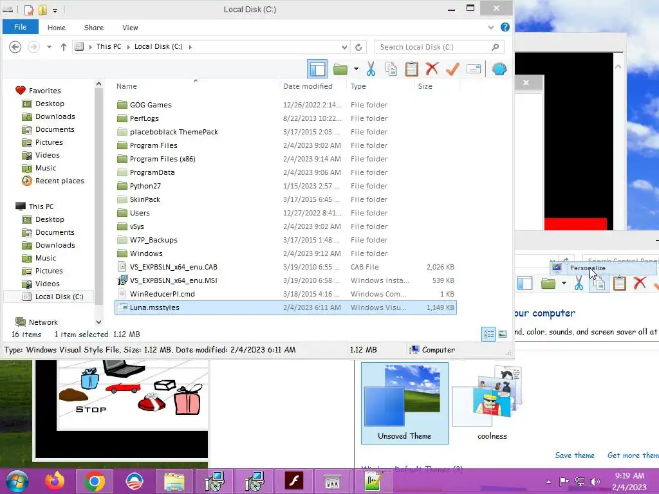Image resolution: width=659 pixels, height=494 pixels.
Task: Open Google Chrome from the taskbar
Action: (x=95, y=481)
